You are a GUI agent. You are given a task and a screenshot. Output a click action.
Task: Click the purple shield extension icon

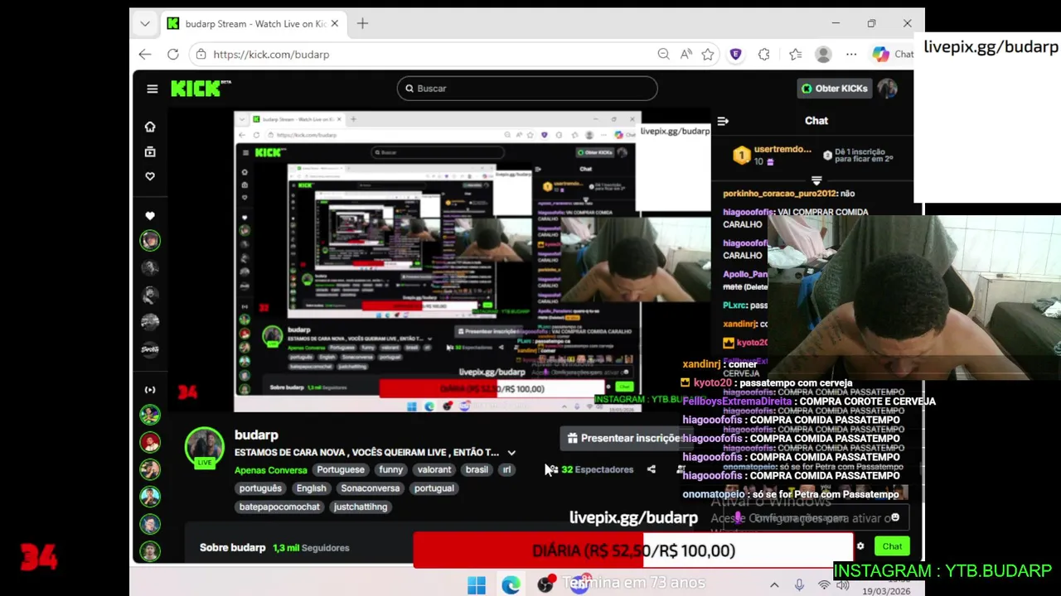[x=735, y=55]
